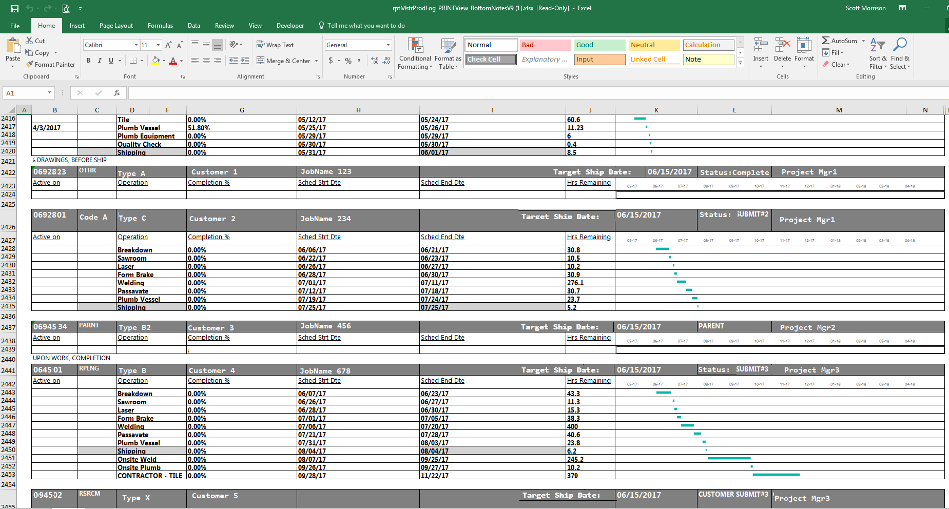Screen dimensions: 949x509
Task: Switch to Page Layout tab
Action: point(116,26)
